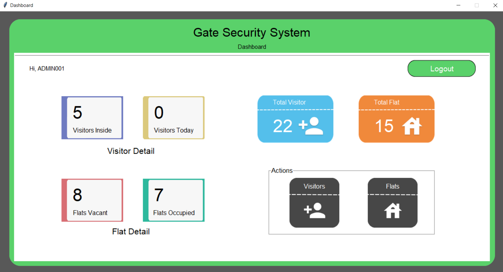Click the Visitor Detail heading
The height and width of the screenshot is (272, 503).
pyautogui.click(x=131, y=151)
